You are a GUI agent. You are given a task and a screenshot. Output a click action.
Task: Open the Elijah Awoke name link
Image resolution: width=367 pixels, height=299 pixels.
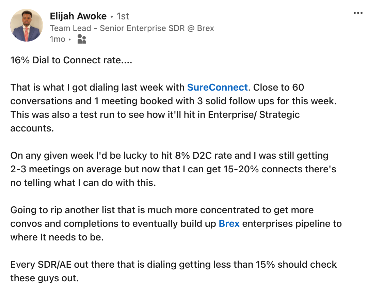tap(78, 16)
